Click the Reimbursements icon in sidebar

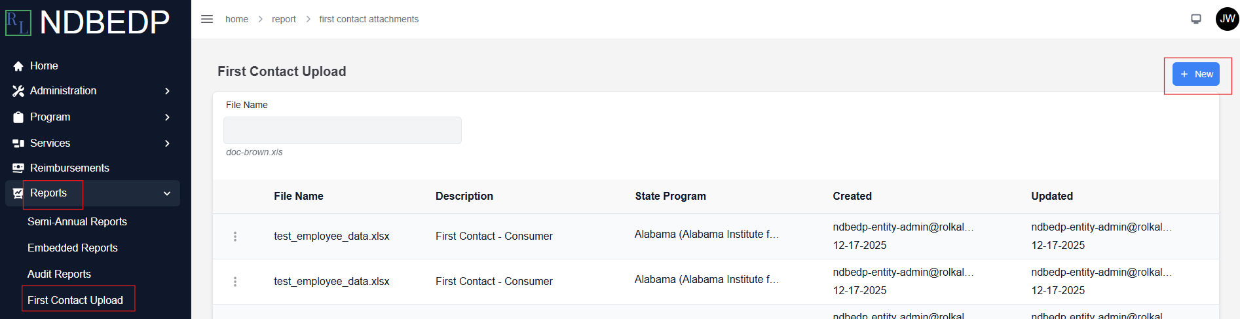[18, 168]
